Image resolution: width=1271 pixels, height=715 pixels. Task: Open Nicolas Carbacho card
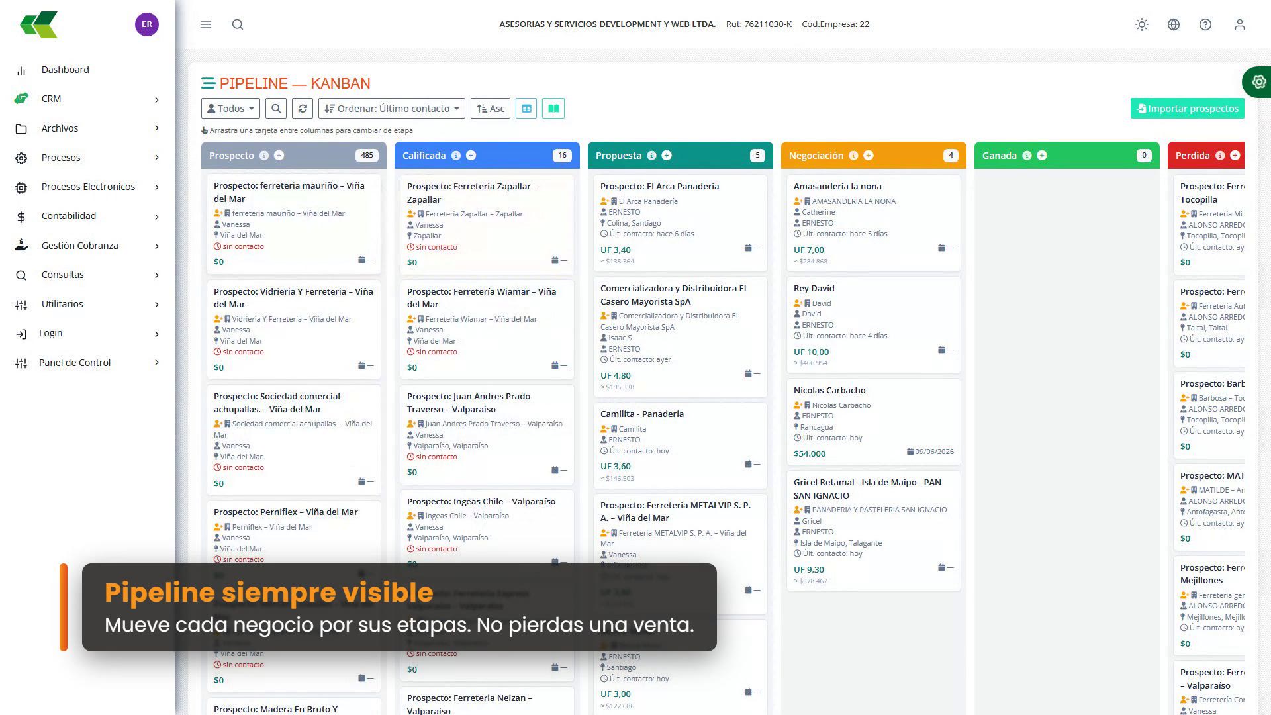[873, 422]
